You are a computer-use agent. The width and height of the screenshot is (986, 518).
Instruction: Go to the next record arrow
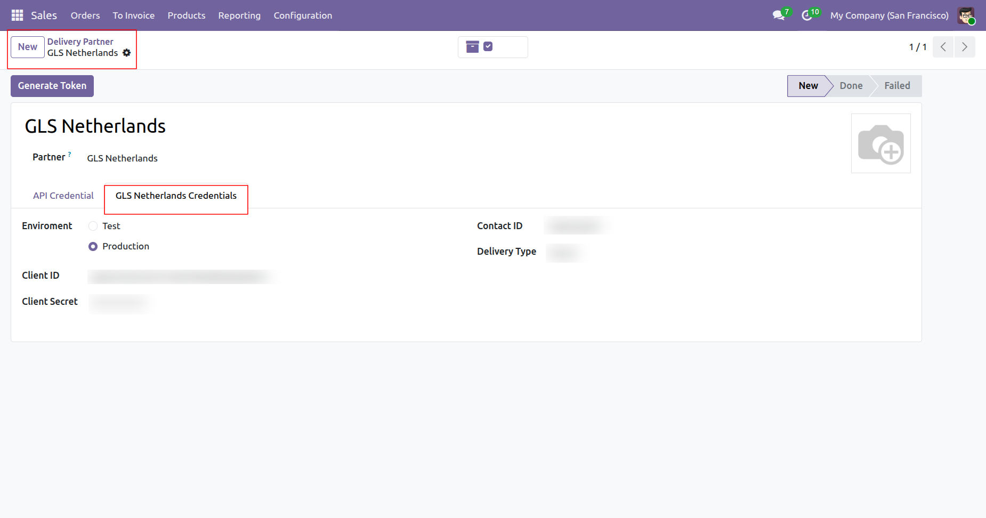[x=965, y=47]
